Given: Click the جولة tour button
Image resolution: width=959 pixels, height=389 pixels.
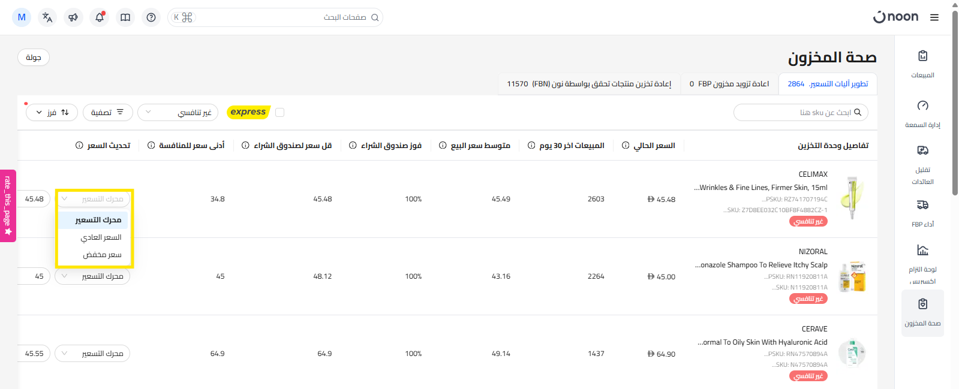Looking at the screenshot, I should [x=34, y=58].
